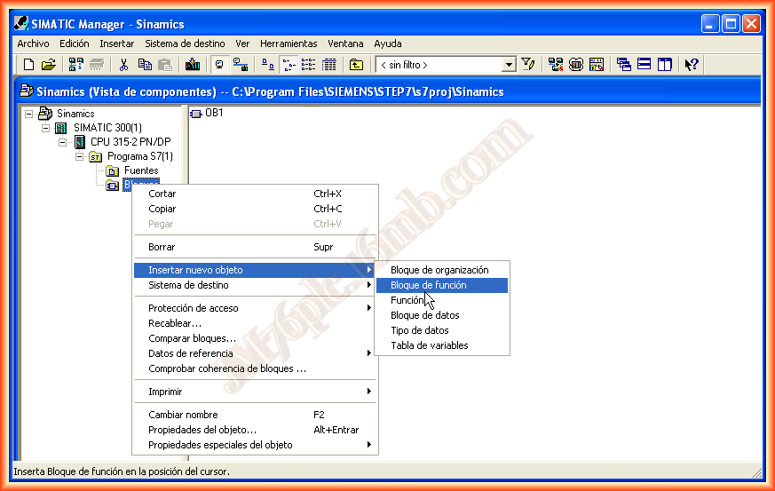Switch to Details list view

pos(329,65)
